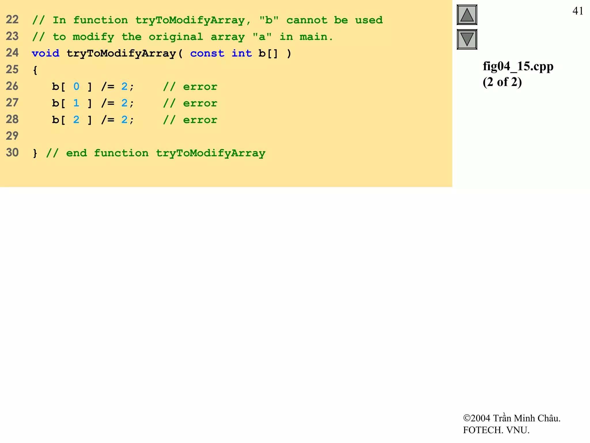This screenshot has width=590, height=443.
Task: Select line number 30
Action: click(x=12, y=153)
